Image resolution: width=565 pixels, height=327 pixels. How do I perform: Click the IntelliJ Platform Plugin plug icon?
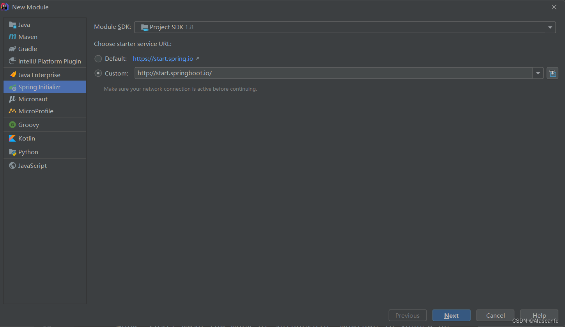coord(12,61)
